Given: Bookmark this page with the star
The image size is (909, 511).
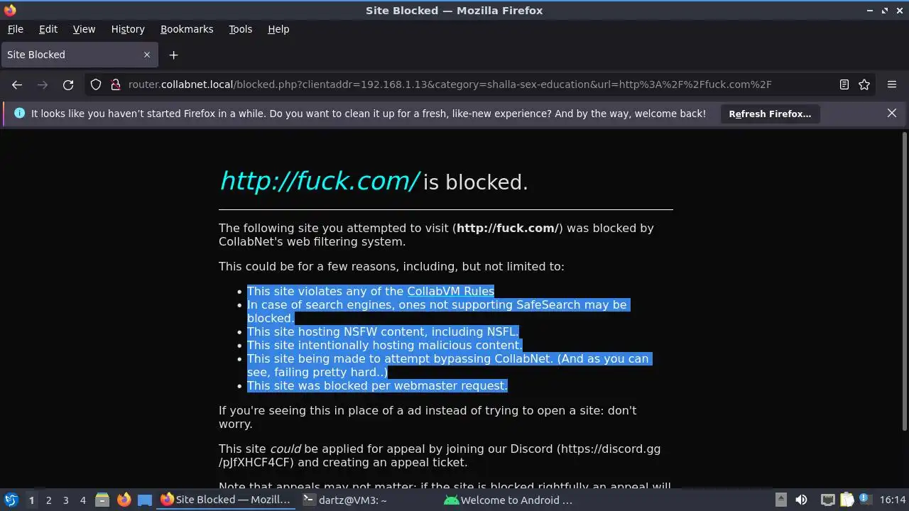Looking at the screenshot, I should pos(864,84).
